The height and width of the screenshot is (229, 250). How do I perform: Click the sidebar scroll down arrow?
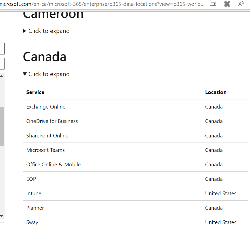2,216
